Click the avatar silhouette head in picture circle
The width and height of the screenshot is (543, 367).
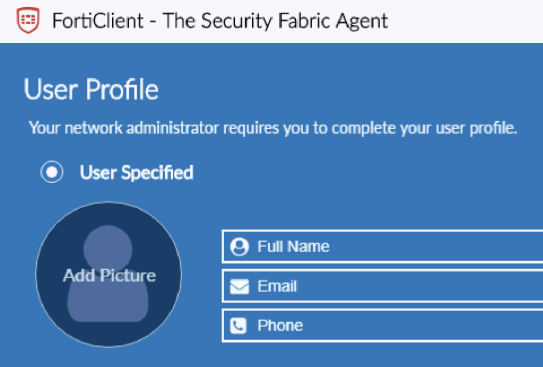coord(108,245)
